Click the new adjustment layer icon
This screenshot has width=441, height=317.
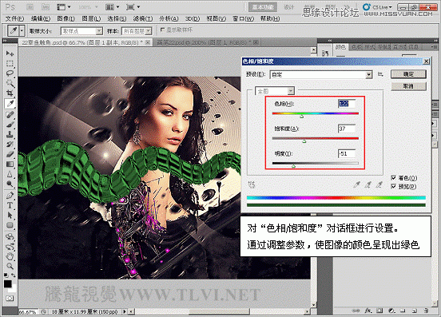click(x=391, y=311)
